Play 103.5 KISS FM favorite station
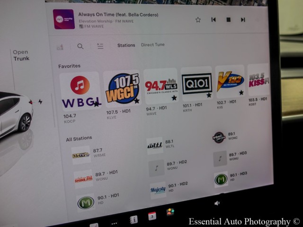The height and width of the screenshot is (227, 303). pos(258,80)
